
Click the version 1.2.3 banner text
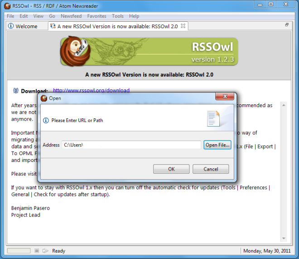point(212,59)
